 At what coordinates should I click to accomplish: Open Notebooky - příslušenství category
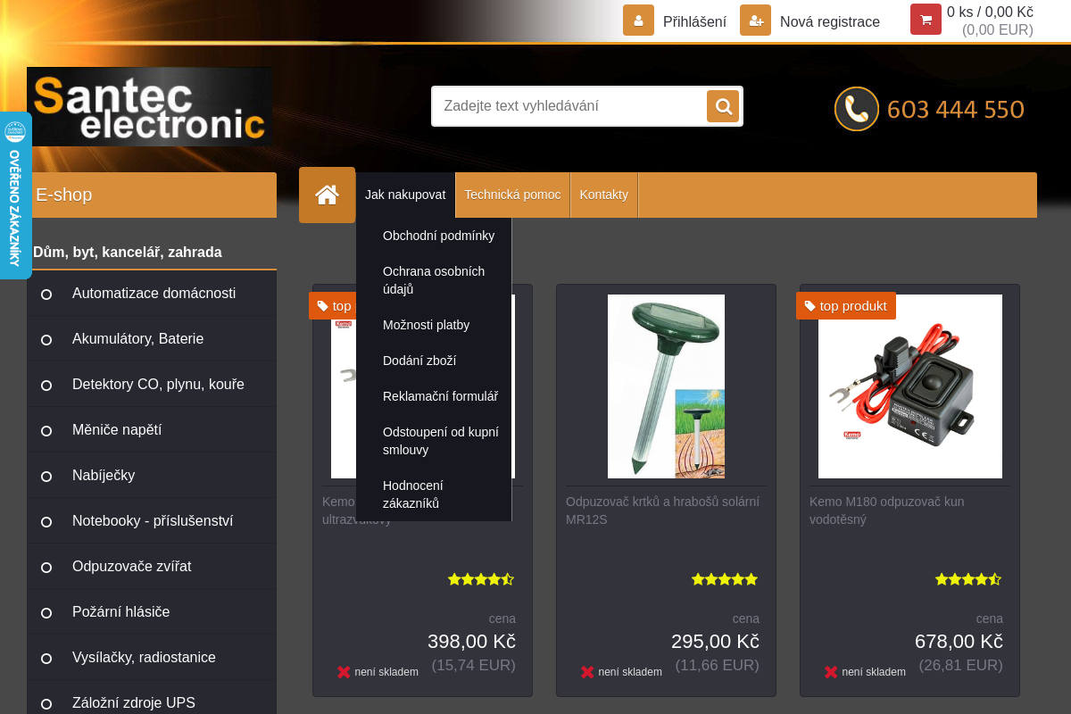coord(152,521)
